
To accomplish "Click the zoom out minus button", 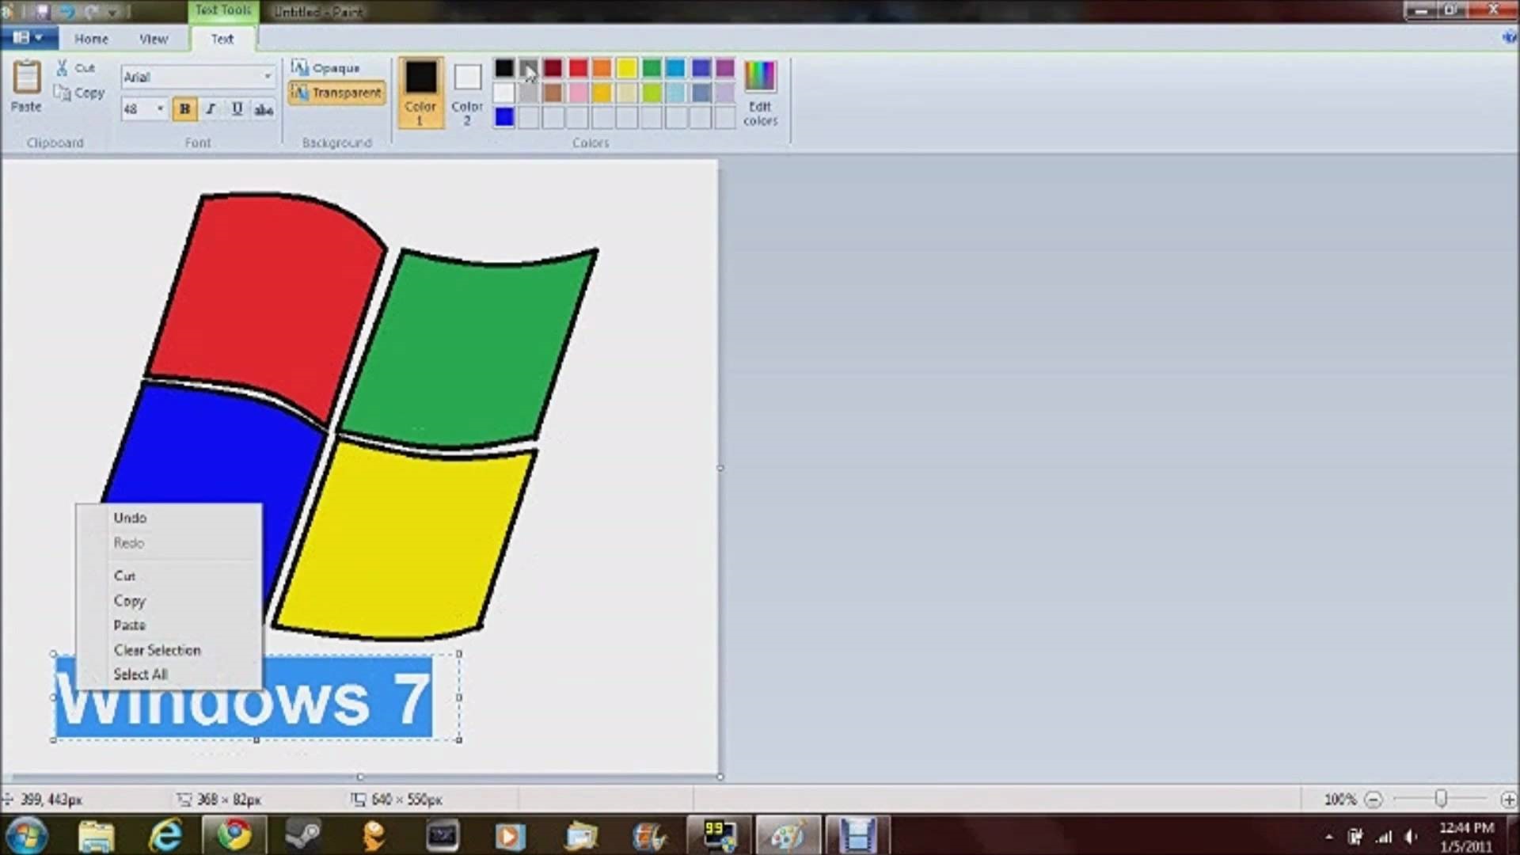I will pos(1374,800).
